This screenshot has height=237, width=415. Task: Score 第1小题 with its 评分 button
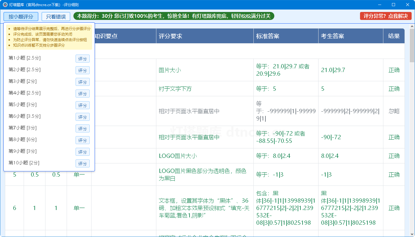pos(83,59)
